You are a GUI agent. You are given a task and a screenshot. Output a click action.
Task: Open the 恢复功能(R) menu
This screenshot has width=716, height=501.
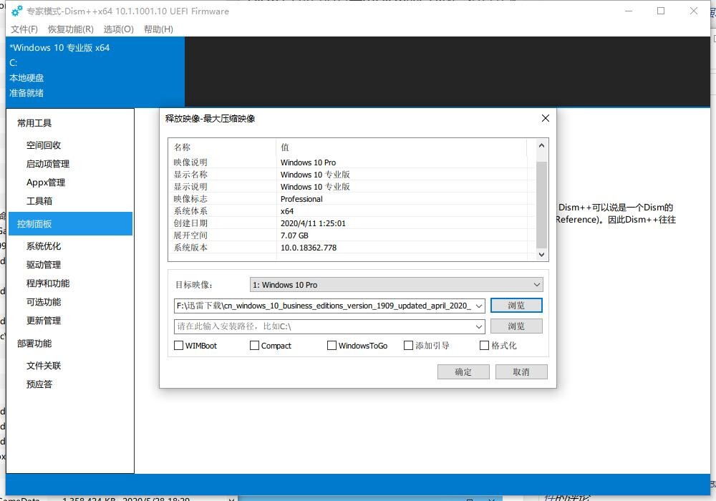click(70, 29)
